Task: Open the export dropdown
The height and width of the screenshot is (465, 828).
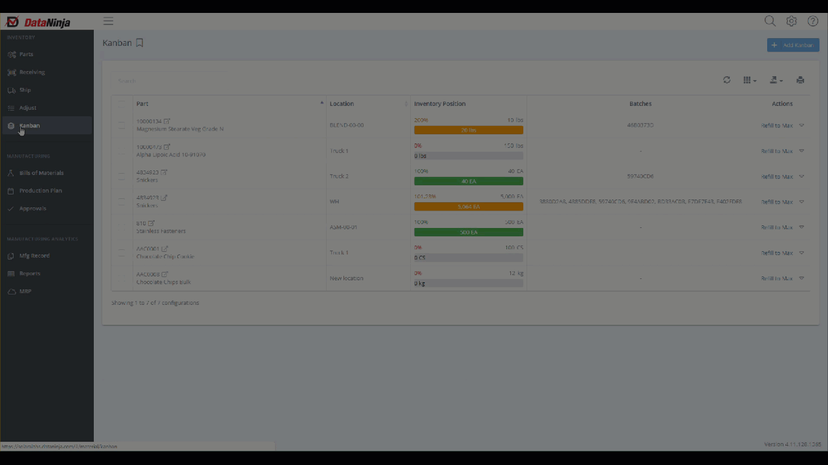Action: (x=776, y=80)
